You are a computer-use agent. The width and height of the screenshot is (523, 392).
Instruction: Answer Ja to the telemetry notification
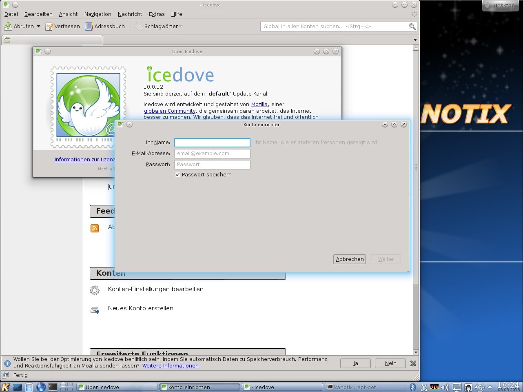(355, 363)
